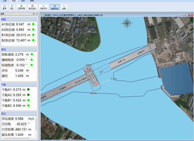The width and height of the screenshot is (194, 141).
Task: Collapse the 干舷 section header
Action: (4, 84)
